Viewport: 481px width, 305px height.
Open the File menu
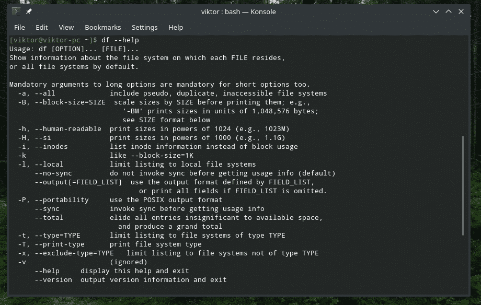click(x=19, y=27)
